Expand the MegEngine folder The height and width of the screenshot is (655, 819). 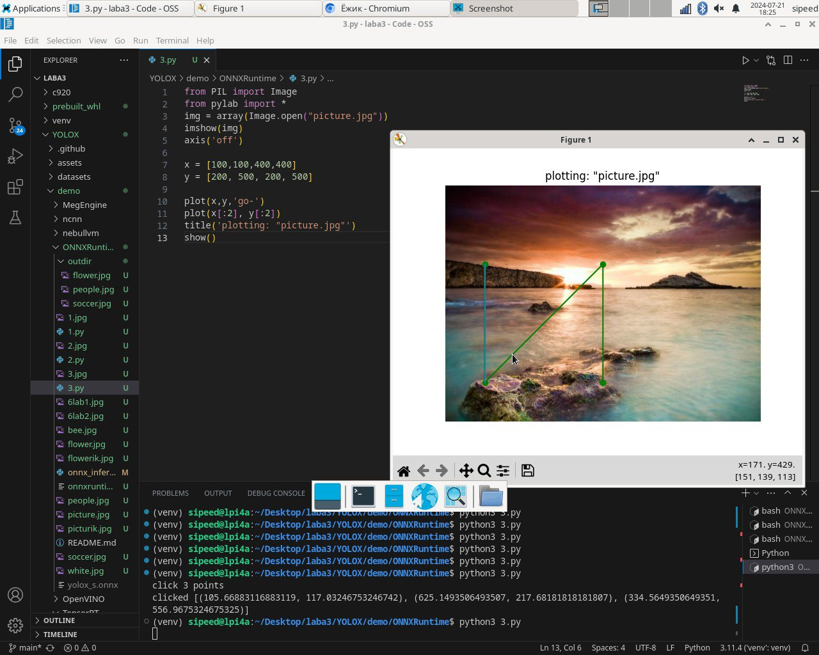coord(84,205)
